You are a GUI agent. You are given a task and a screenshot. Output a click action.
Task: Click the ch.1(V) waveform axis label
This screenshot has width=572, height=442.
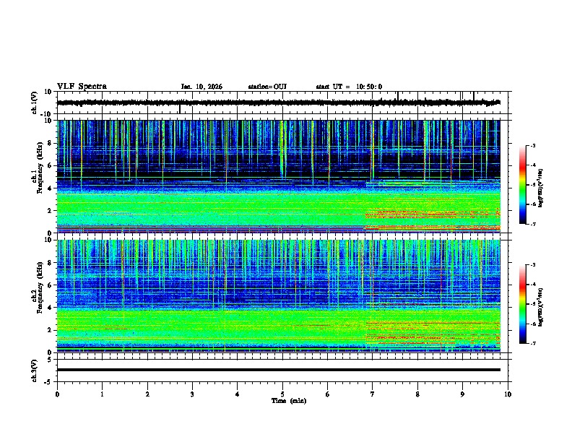point(35,103)
